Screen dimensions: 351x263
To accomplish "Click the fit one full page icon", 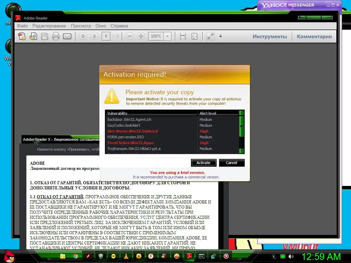I will click(x=195, y=36).
